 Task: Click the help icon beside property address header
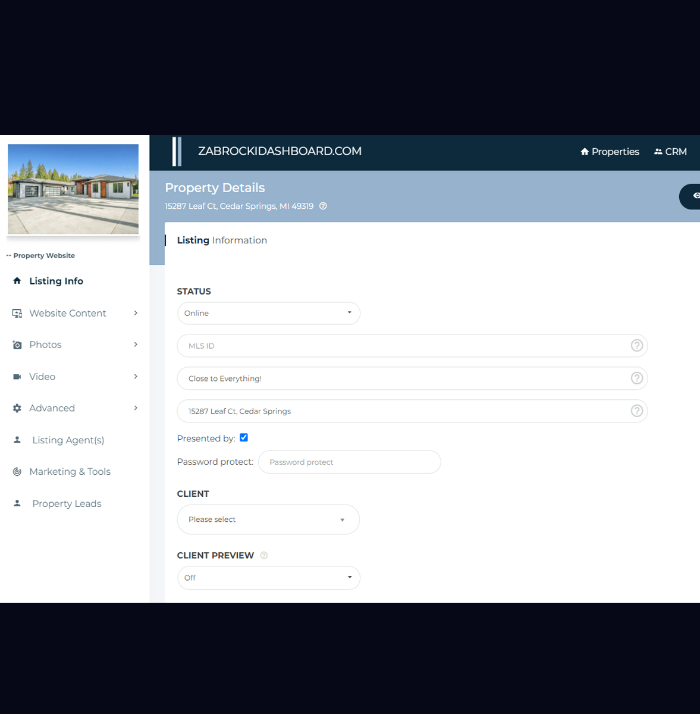pyautogui.click(x=323, y=206)
